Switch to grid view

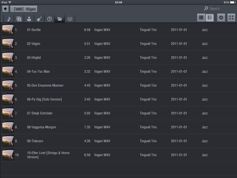click(201, 17)
